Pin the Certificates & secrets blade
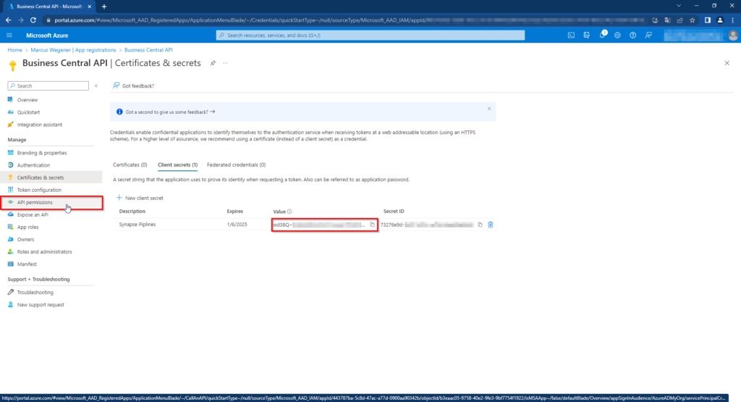This screenshot has height=402, width=741. pos(213,63)
